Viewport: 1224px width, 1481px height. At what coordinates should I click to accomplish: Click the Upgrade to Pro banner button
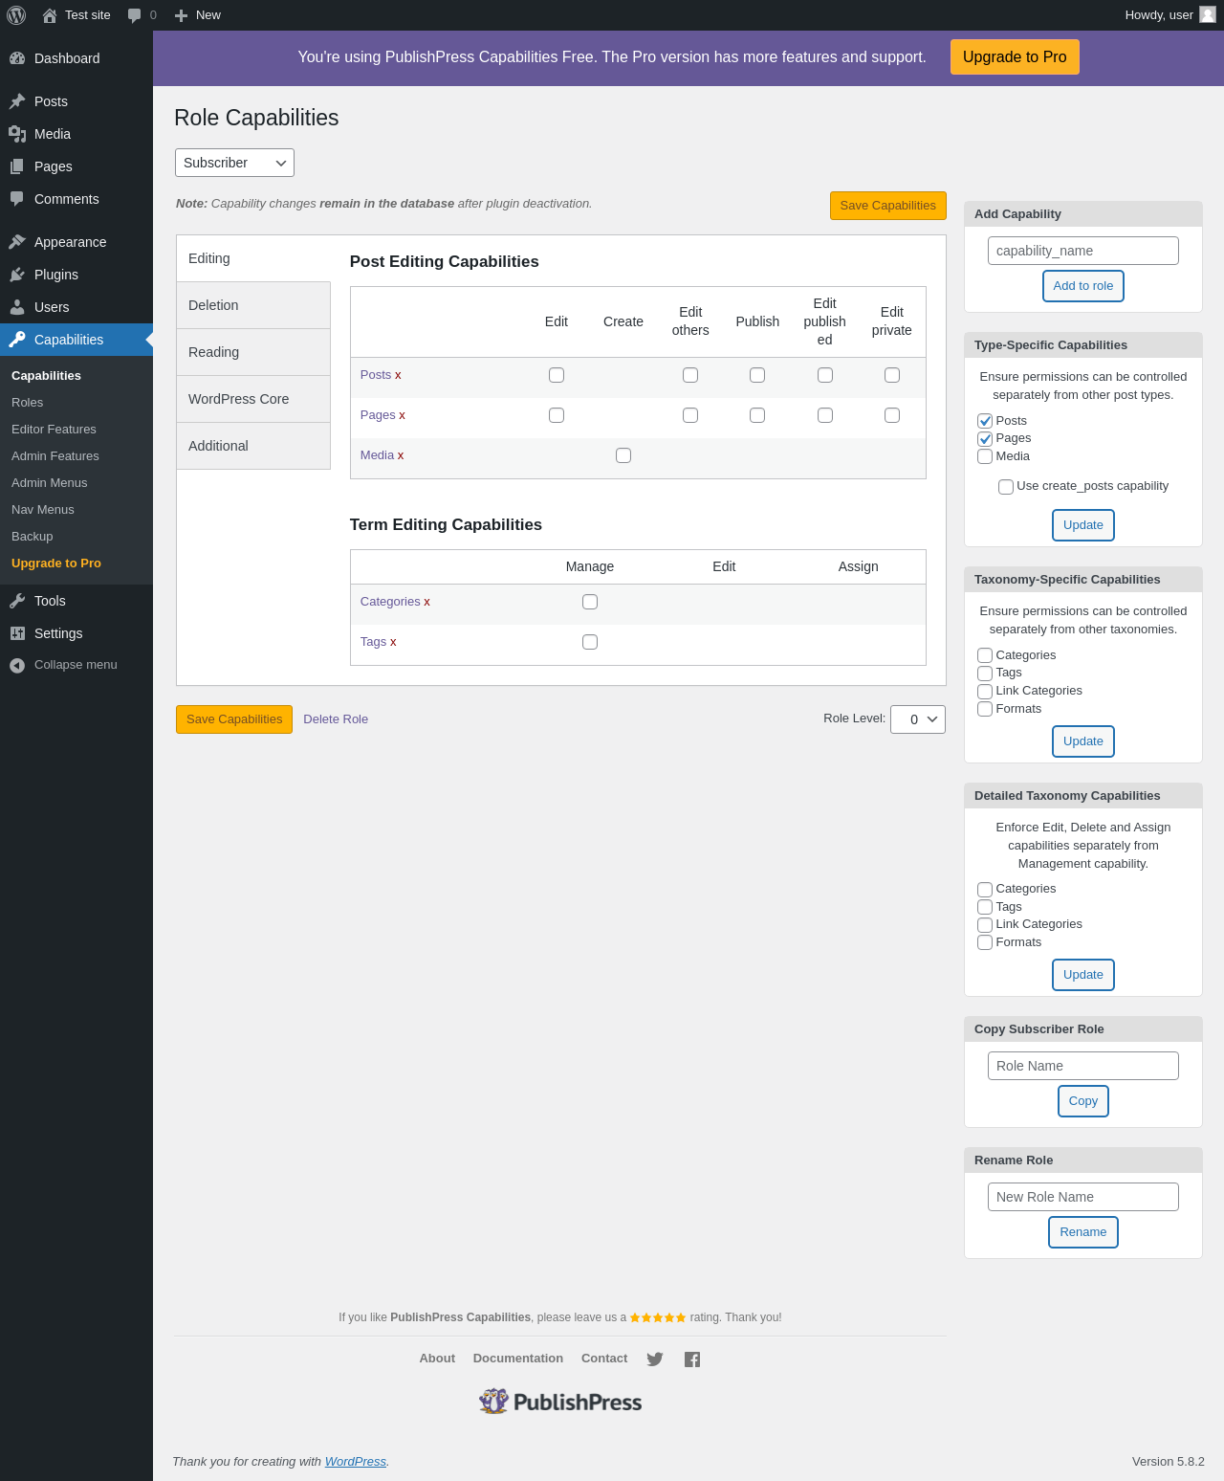point(1015,56)
